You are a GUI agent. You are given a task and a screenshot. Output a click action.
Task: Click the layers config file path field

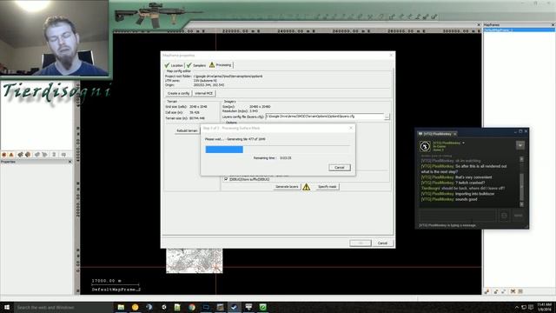(324, 117)
